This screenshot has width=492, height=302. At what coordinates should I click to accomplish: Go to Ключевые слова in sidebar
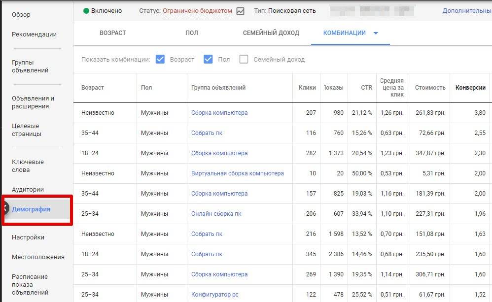28,166
